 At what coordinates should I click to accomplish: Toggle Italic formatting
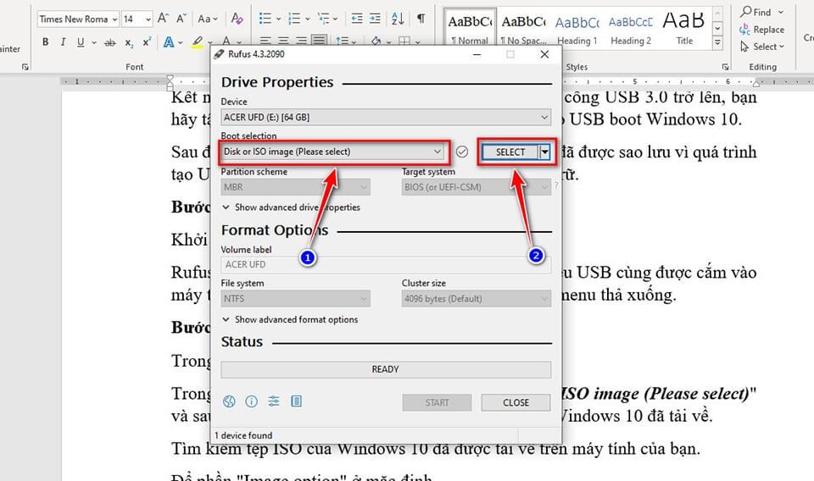click(x=63, y=42)
